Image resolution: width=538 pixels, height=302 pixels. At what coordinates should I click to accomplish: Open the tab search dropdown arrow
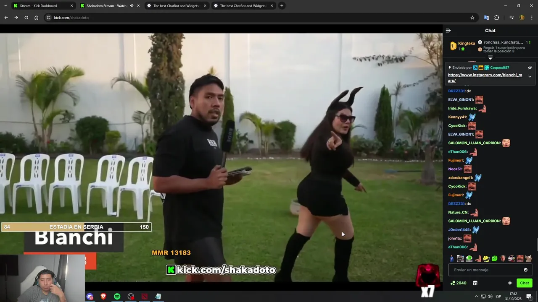[x=5, y=6]
